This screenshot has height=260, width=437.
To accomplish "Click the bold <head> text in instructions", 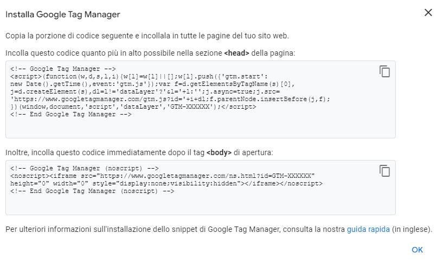I will [x=236, y=53].
